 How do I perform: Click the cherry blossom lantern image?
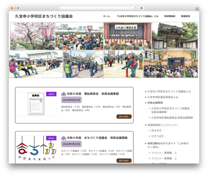[32, 36]
